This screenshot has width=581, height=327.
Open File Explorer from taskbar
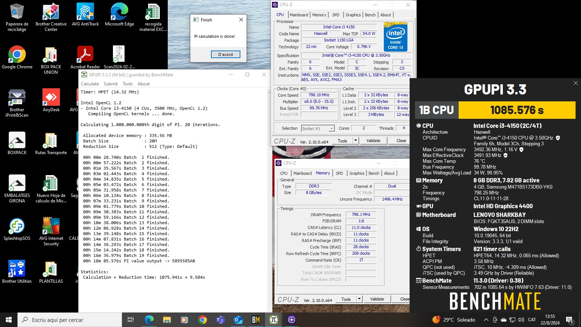pos(167,320)
